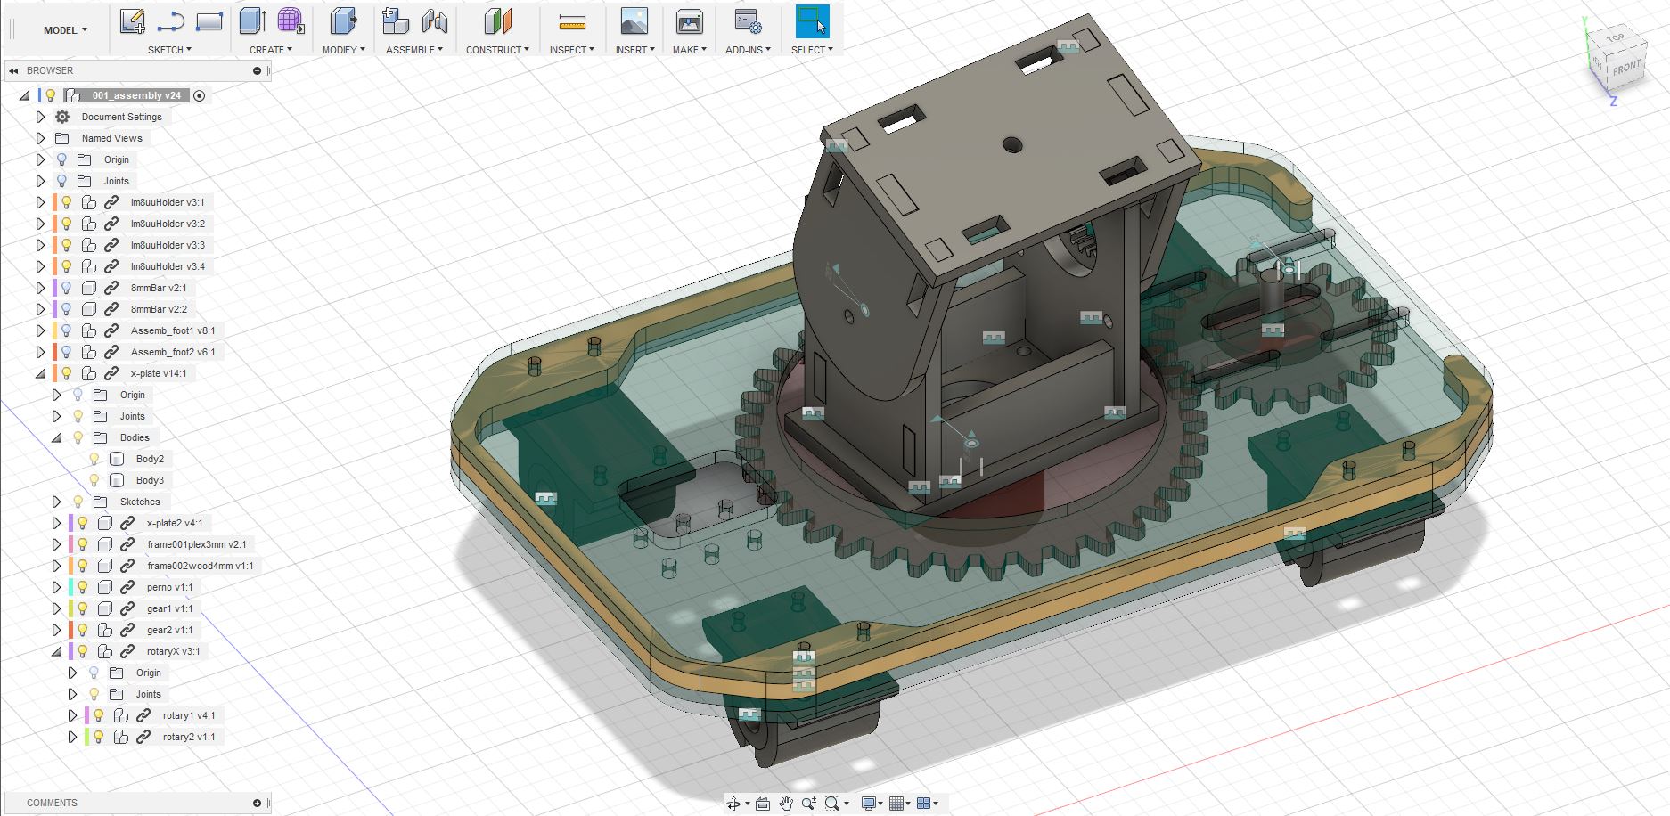Click link icon beside lm8uuHolder v3:2

click(x=111, y=224)
